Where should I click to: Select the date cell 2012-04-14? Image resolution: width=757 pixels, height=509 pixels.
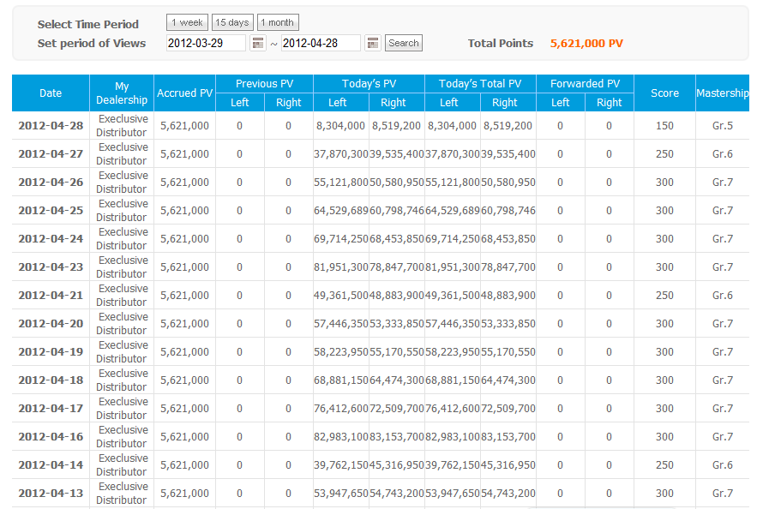click(51, 465)
